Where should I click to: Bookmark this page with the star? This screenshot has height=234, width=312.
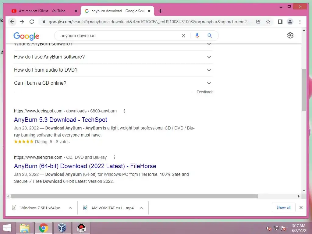[268, 22]
